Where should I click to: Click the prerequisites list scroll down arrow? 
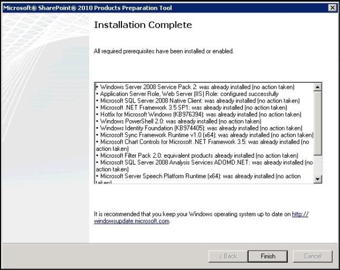pyautogui.click(x=318, y=179)
